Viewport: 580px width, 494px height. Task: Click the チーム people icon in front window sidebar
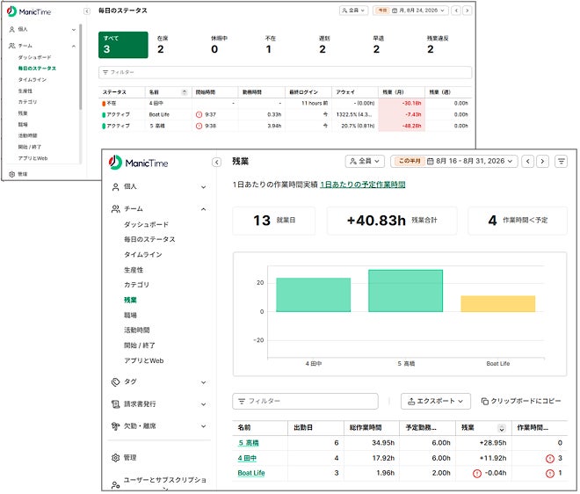coord(115,209)
